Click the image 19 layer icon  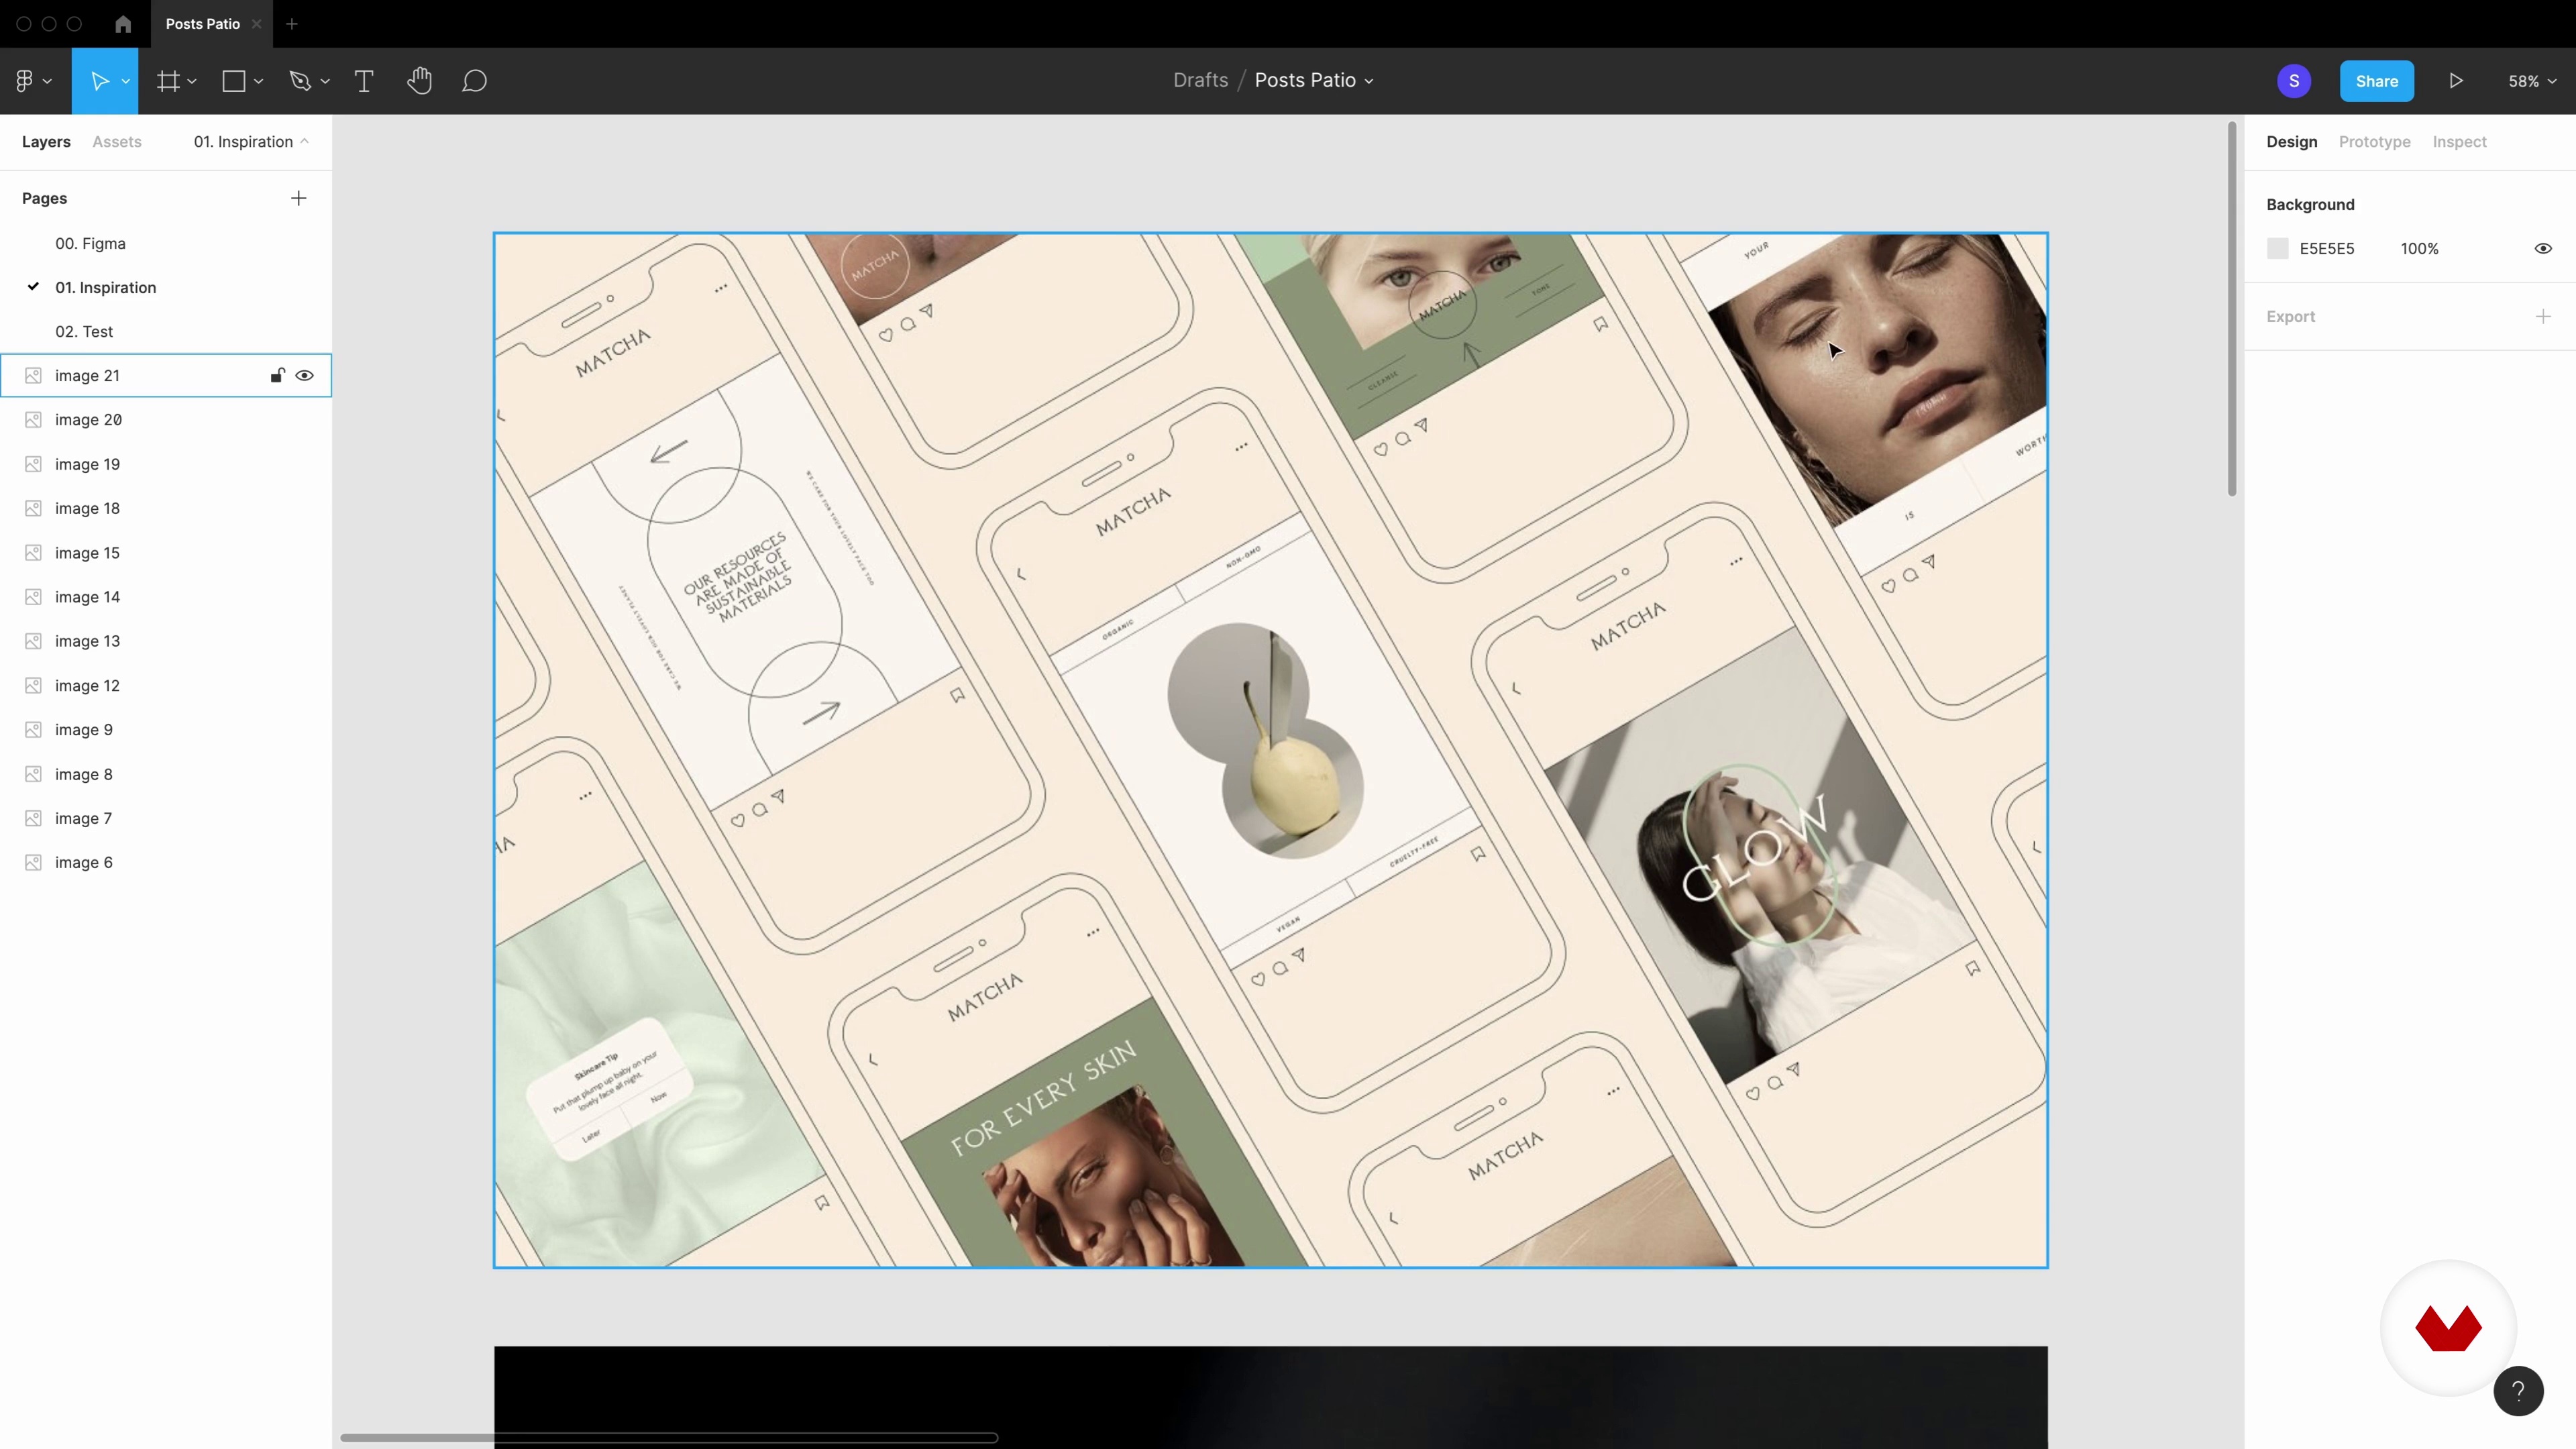point(33,464)
